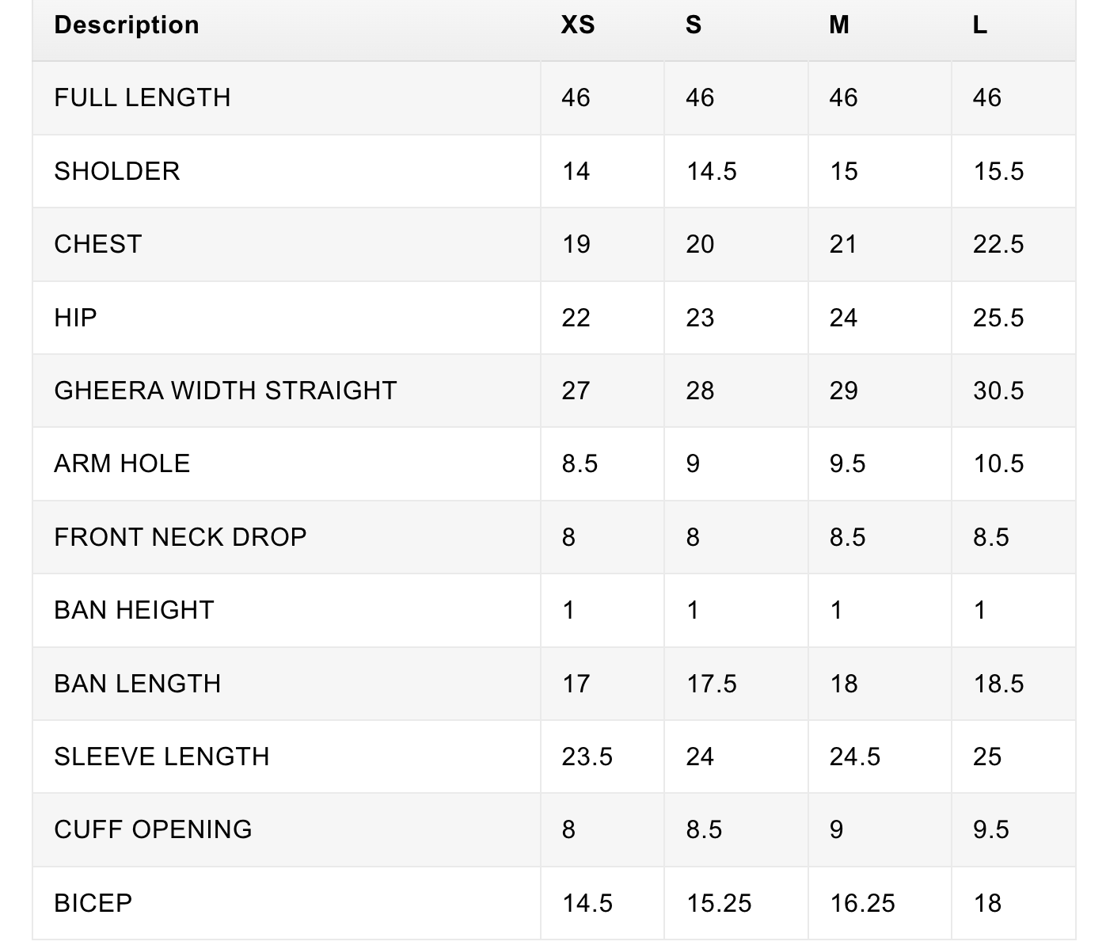This screenshot has width=1106, height=949.
Task: Click SHOLDER value 14.5 for S
Action: 712,171
